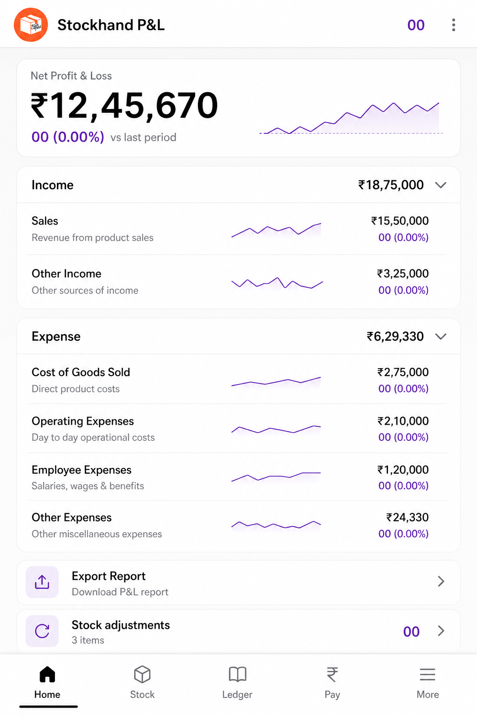Open the Sales income row
The width and height of the screenshot is (477, 716).
(x=238, y=229)
